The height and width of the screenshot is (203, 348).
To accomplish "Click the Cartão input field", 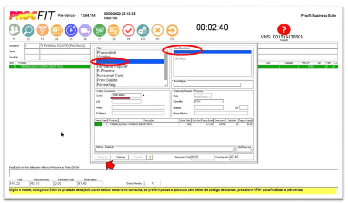I will (x=126, y=96).
